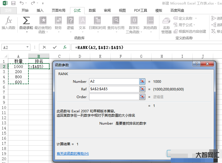
Task: Open the Lookup & Reference (查找与引用) functions
Action: [x=116, y=23]
